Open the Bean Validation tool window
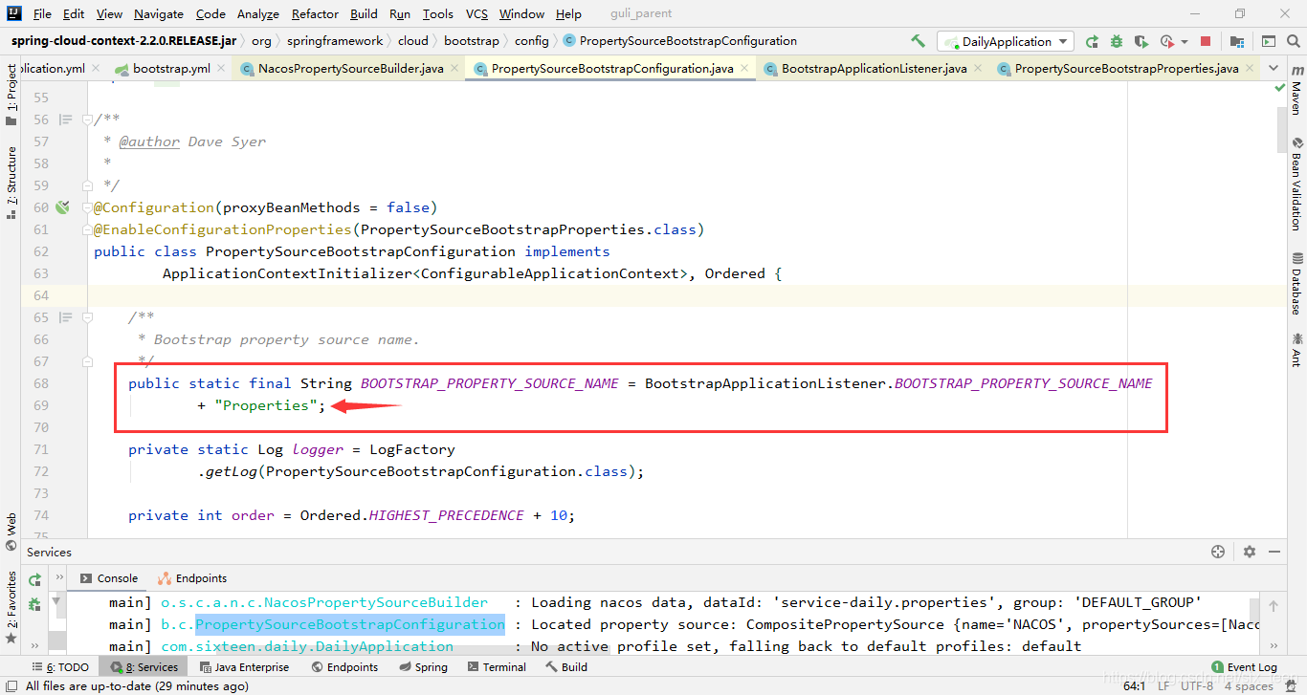 [1296, 185]
